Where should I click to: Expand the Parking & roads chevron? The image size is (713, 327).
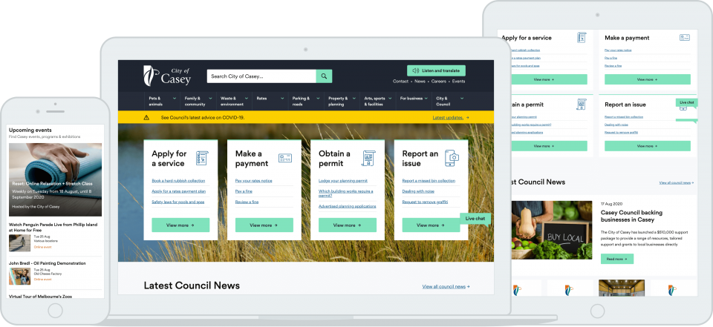pos(318,99)
